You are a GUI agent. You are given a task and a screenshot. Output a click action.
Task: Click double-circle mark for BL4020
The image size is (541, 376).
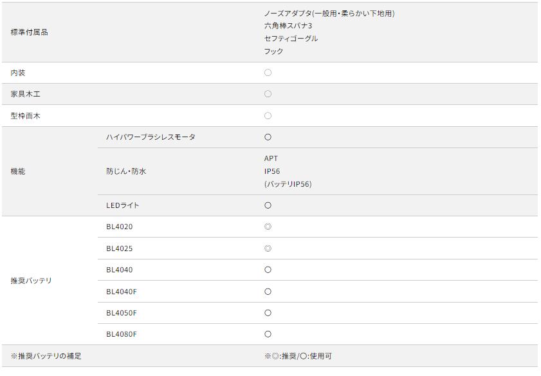[268, 227]
